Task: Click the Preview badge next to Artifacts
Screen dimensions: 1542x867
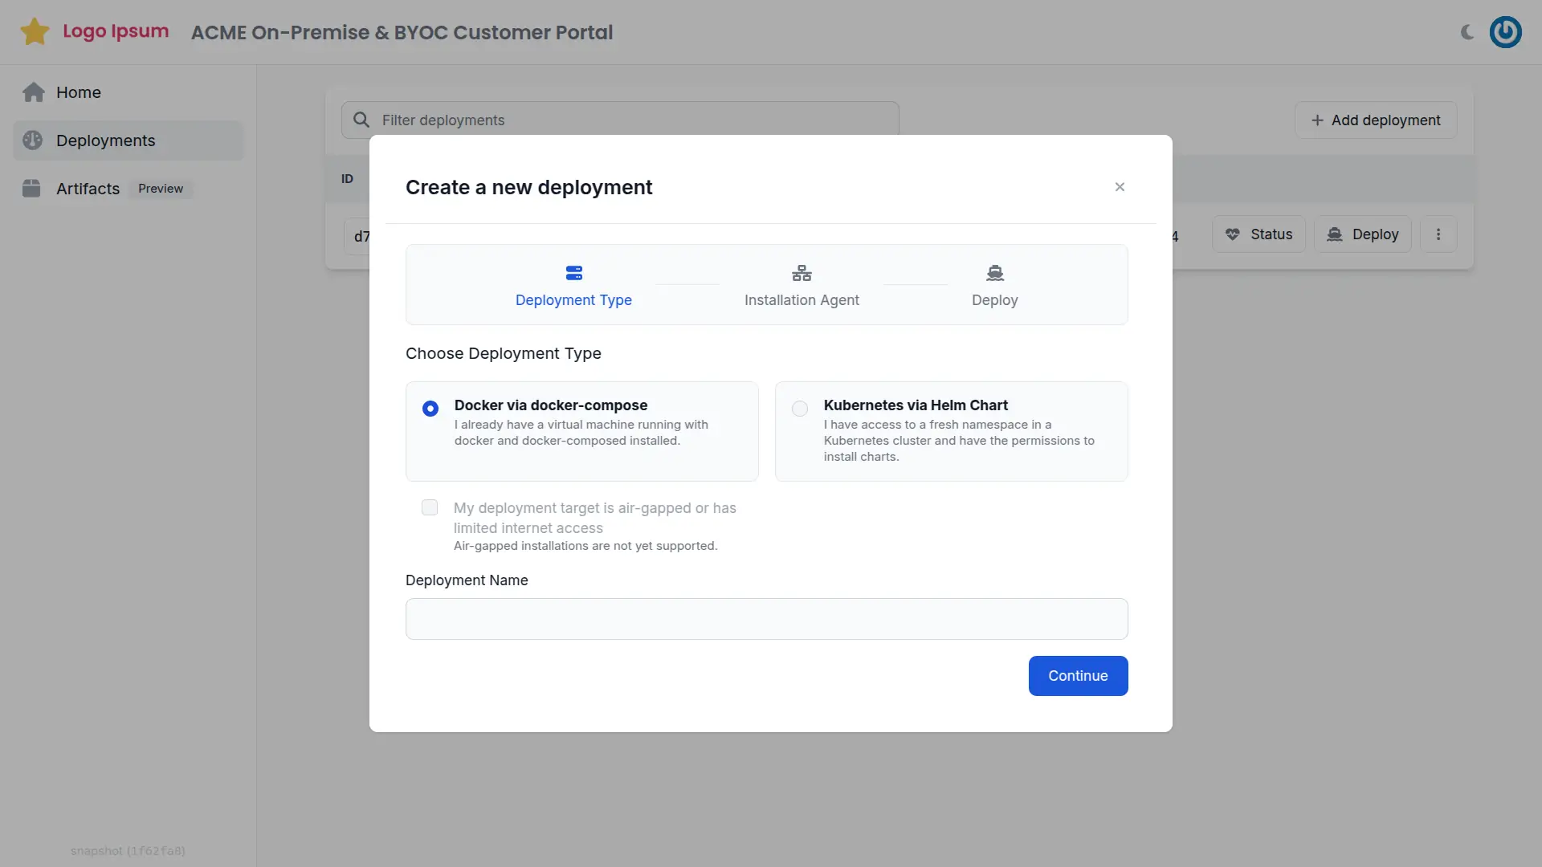Action: pyautogui.click(x=161, y=189)
